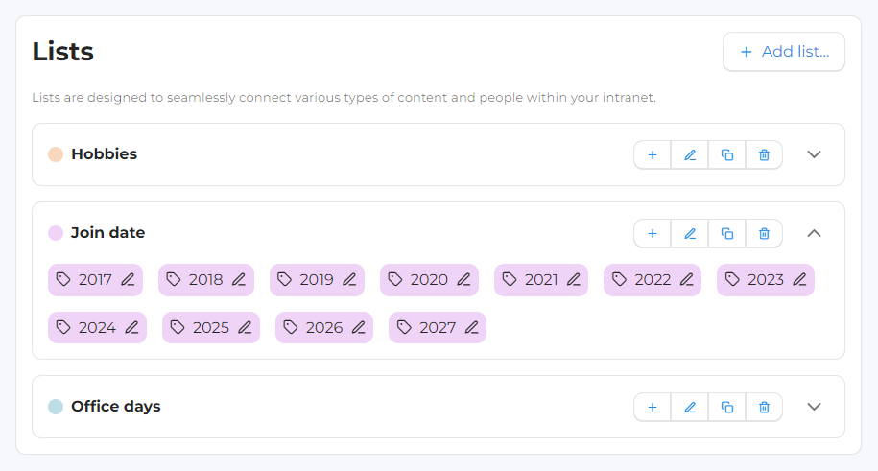The image size is (878, 471).
Task: Click the pink Join date color dot
Action: [56, 232]
